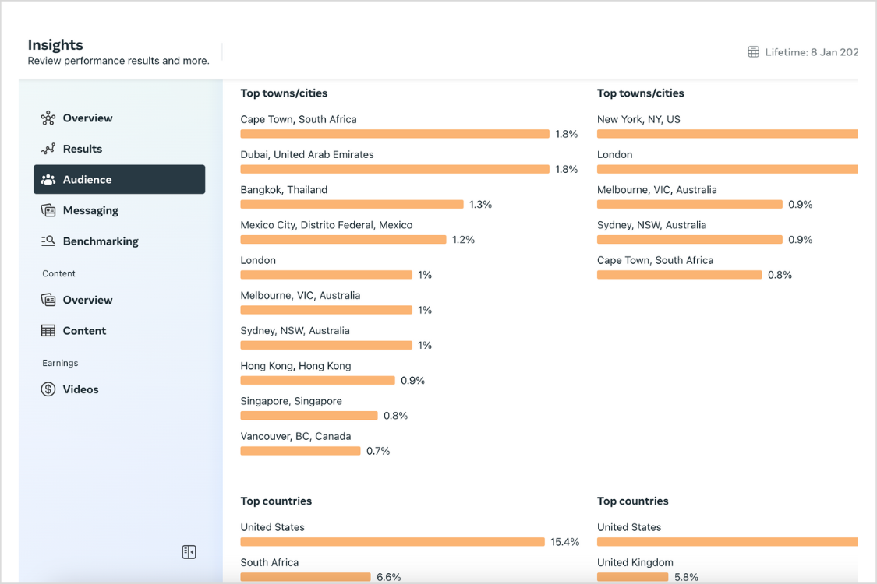Click Mexico City, Distrito Federal, Mexico label

tap(327, 225)
